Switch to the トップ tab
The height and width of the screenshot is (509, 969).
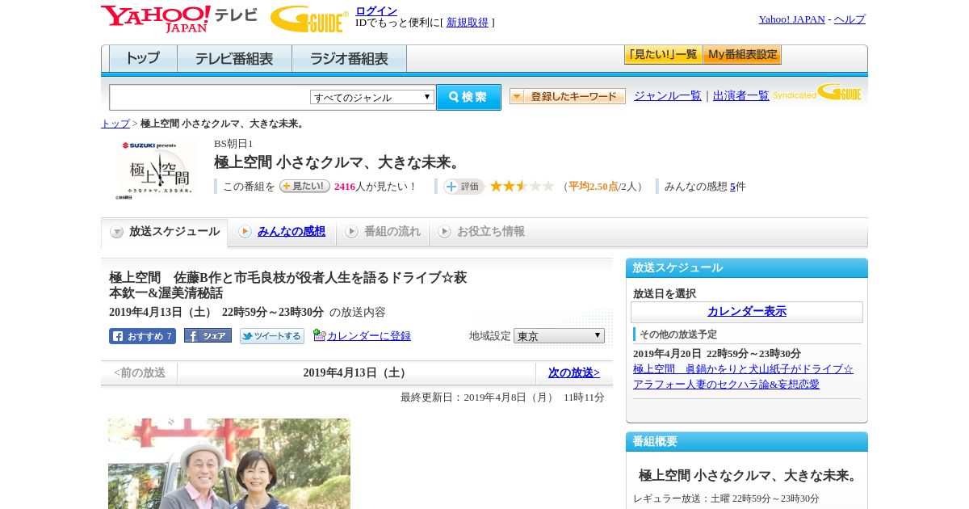[x=143, y=59]
